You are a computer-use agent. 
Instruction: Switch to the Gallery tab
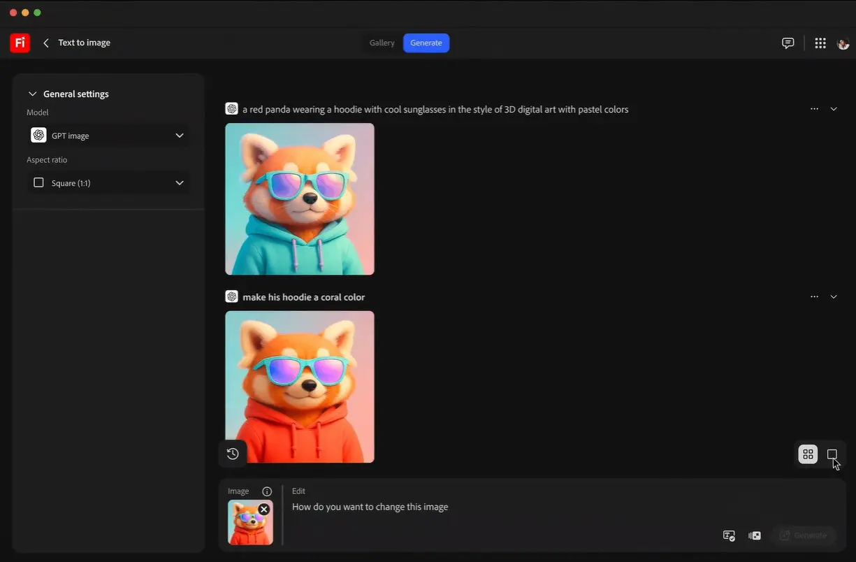click(382, 43)
